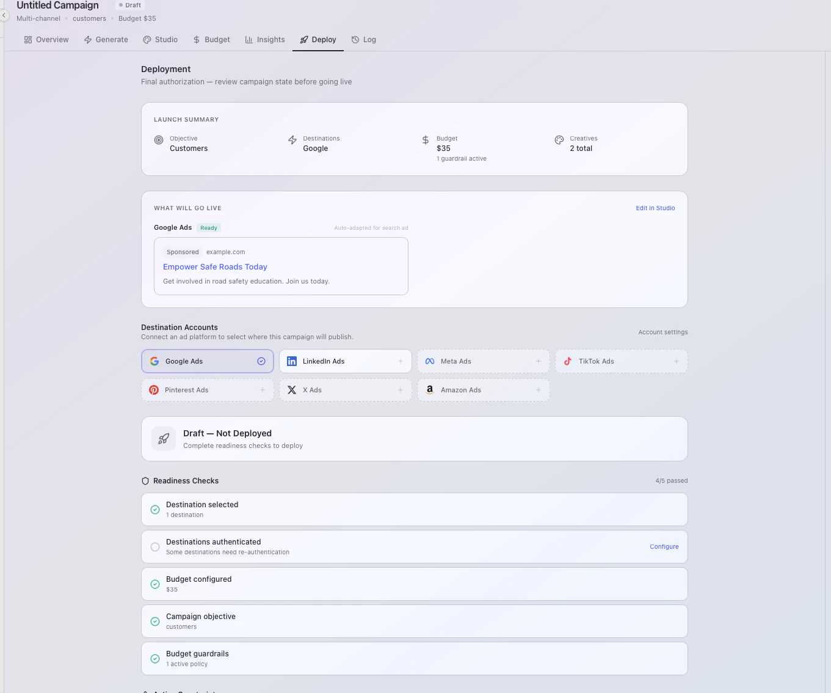Expand Amazon Ads with the plus sign
The height and width of the screenshot is (693, 831).
pos(539,389)
